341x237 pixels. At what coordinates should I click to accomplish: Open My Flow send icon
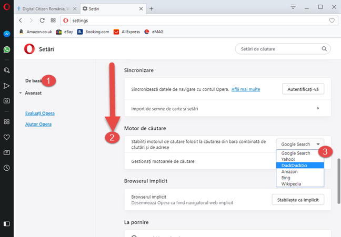coord(7,86)
